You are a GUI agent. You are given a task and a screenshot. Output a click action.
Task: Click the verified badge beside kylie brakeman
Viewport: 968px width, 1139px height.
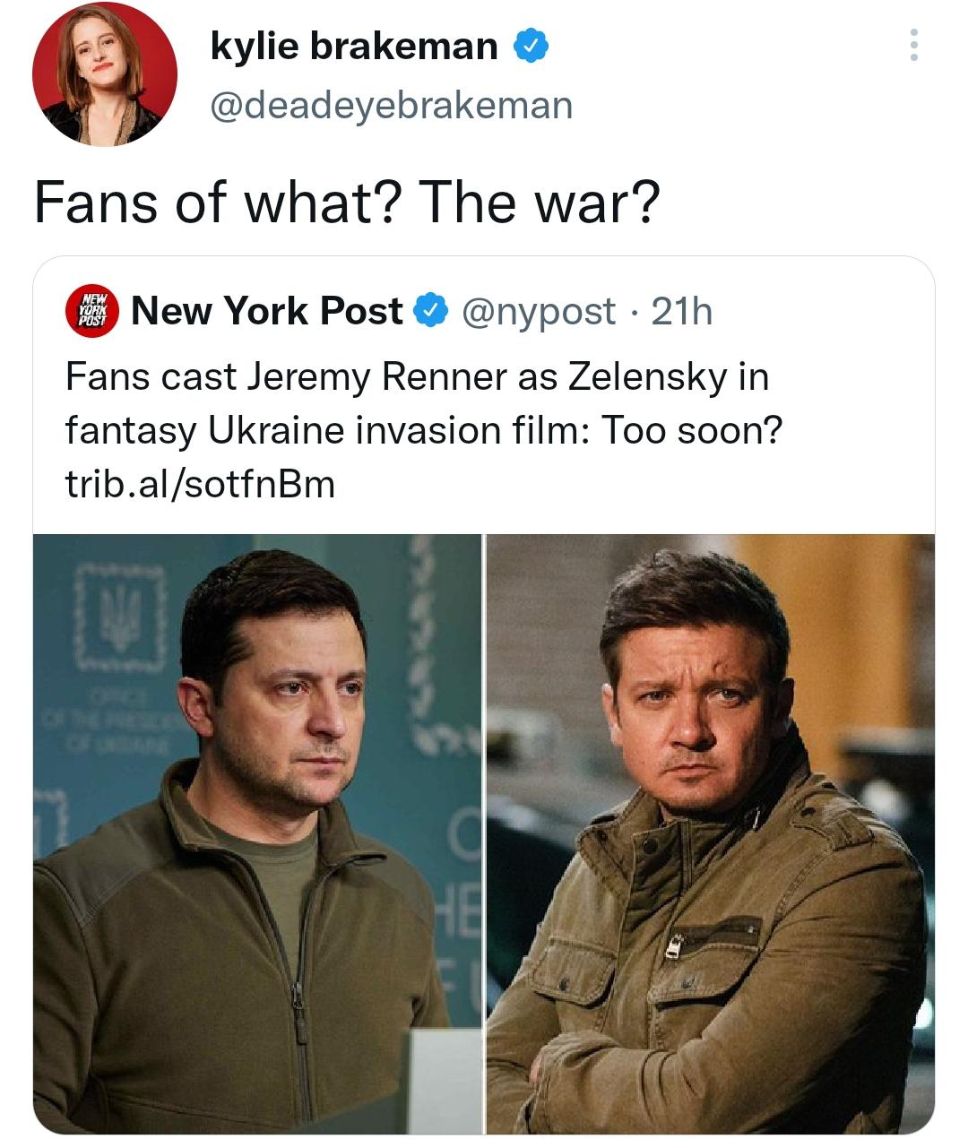530,46
